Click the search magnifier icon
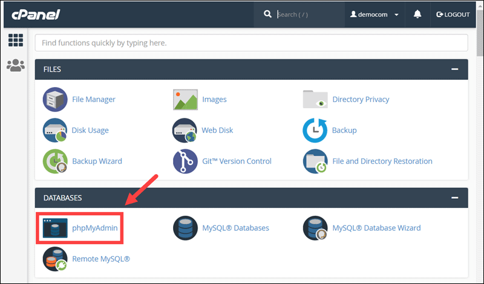This screenshot has width=484, height=284. (x=267, y=14)
